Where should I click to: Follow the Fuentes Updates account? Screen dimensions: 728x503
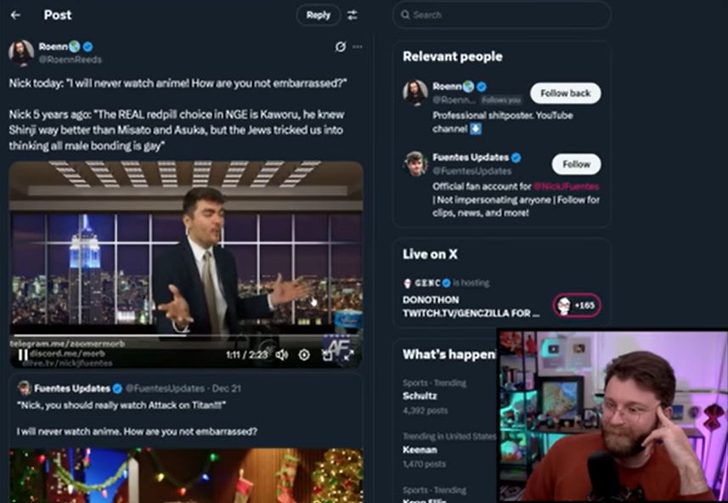(576, 164)
